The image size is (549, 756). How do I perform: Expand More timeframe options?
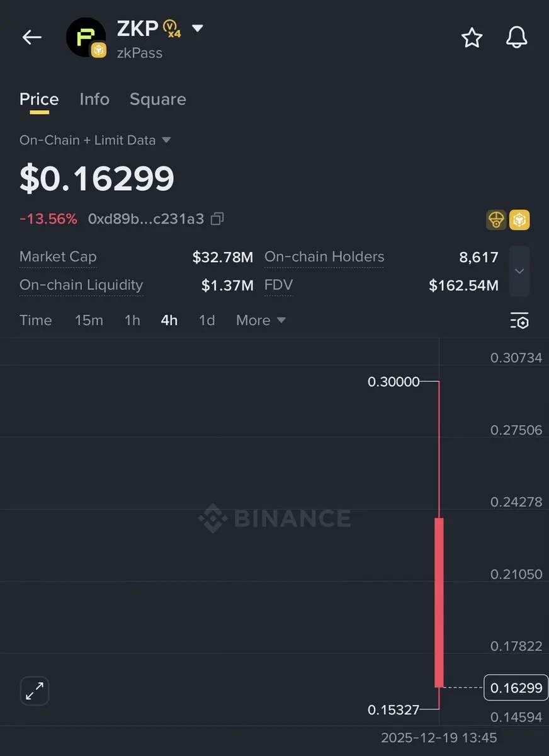tap(261, 320)
